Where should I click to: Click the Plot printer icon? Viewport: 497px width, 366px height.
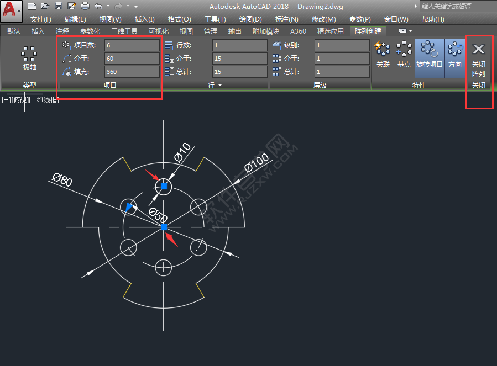coord(85,6)
